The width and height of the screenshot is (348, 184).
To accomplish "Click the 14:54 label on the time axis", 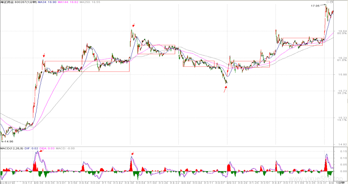I will [84, 183].
